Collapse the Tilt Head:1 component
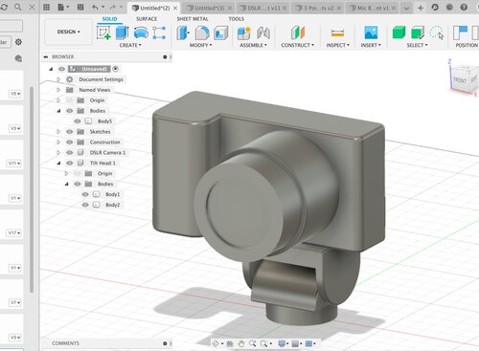Image resolution: width=479 pixels, height=351 pixels. click(58, 163)
